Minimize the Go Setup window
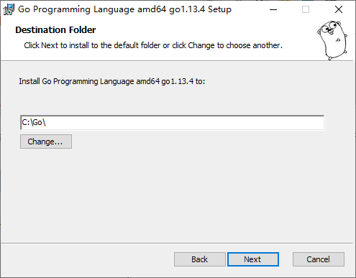Viewport: 356px width, 278px height. (273, 9)
